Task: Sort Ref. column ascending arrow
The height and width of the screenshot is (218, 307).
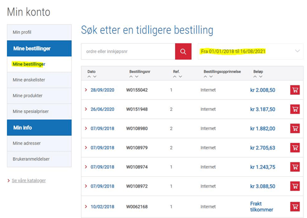Action: (x=174, y=76)
